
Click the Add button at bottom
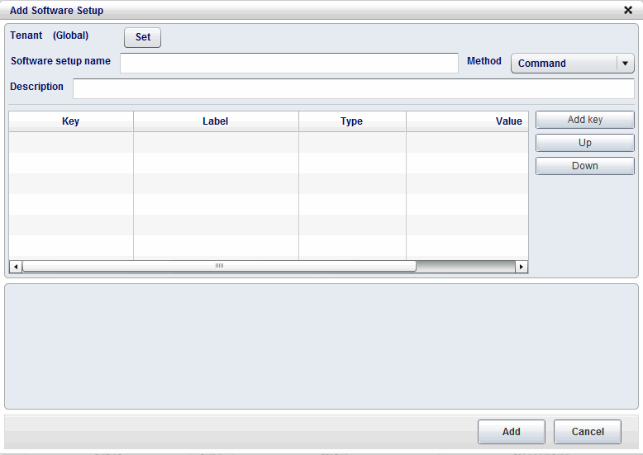coord(512,432)
